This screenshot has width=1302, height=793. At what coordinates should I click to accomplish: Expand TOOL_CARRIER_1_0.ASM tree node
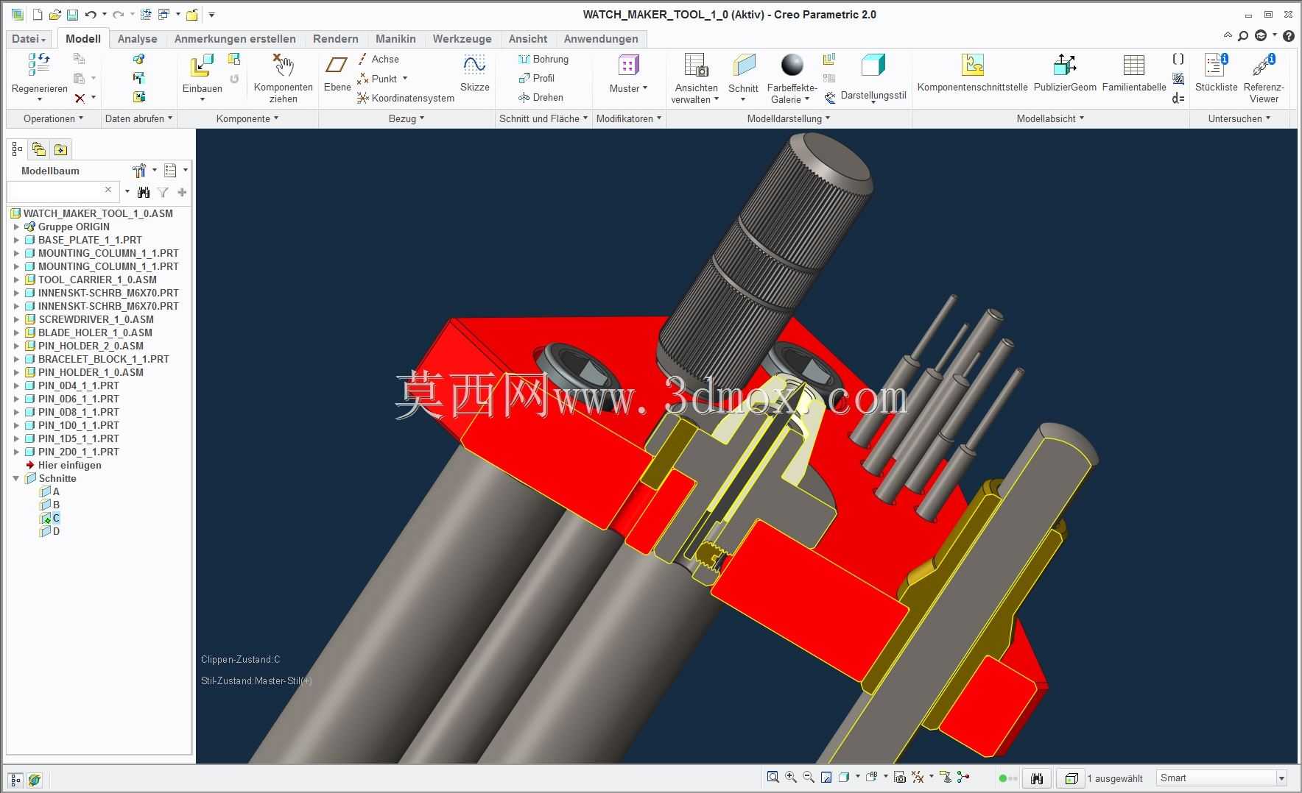(x=16, y=280)
